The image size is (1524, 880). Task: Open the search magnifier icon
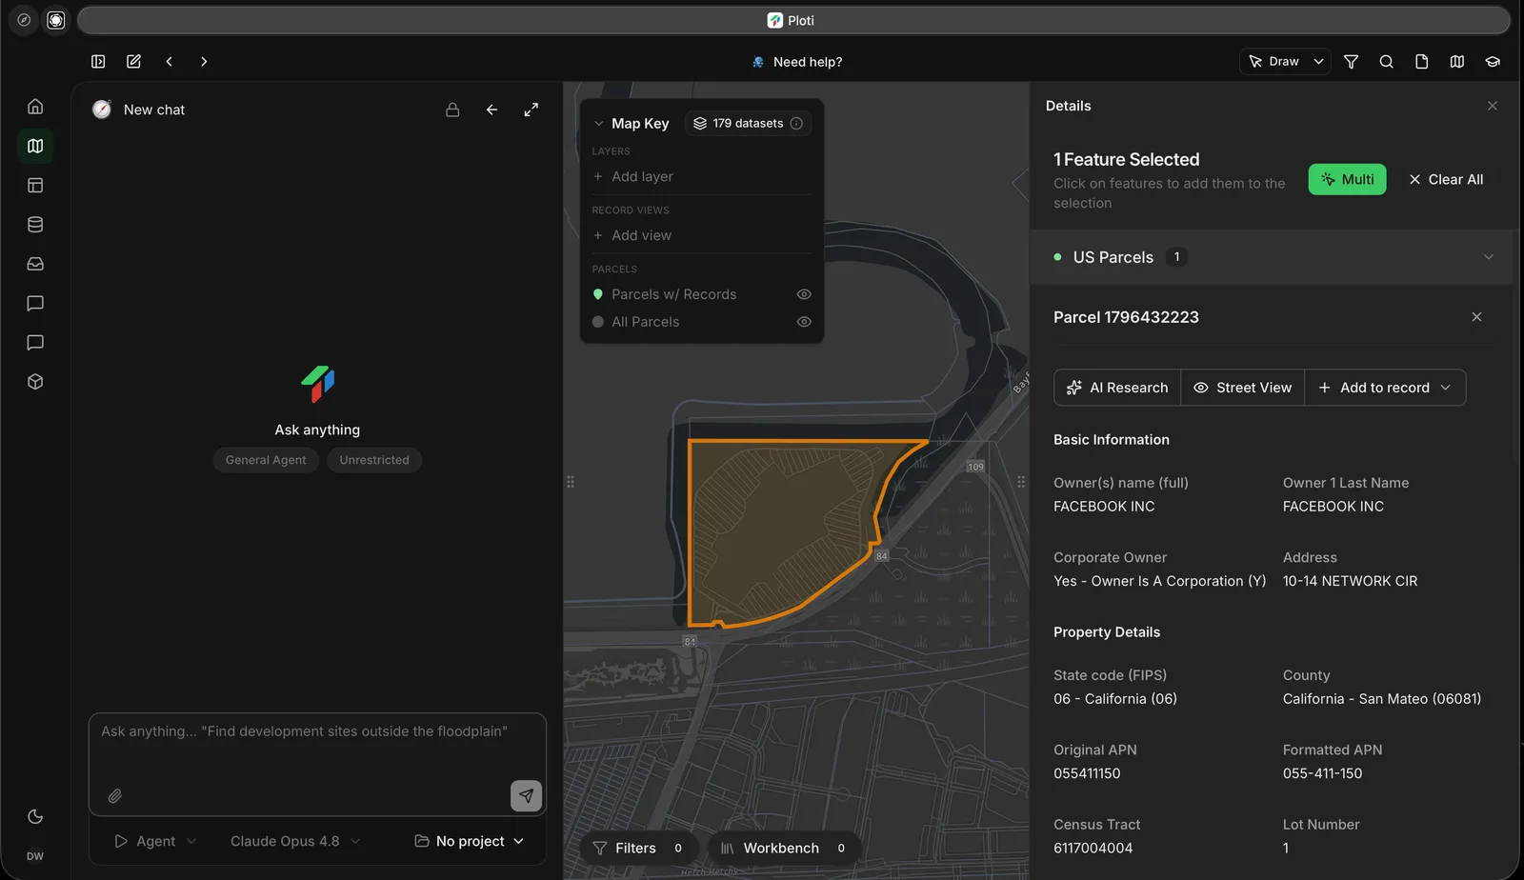pyautogui.click(x=1387, y=62)
